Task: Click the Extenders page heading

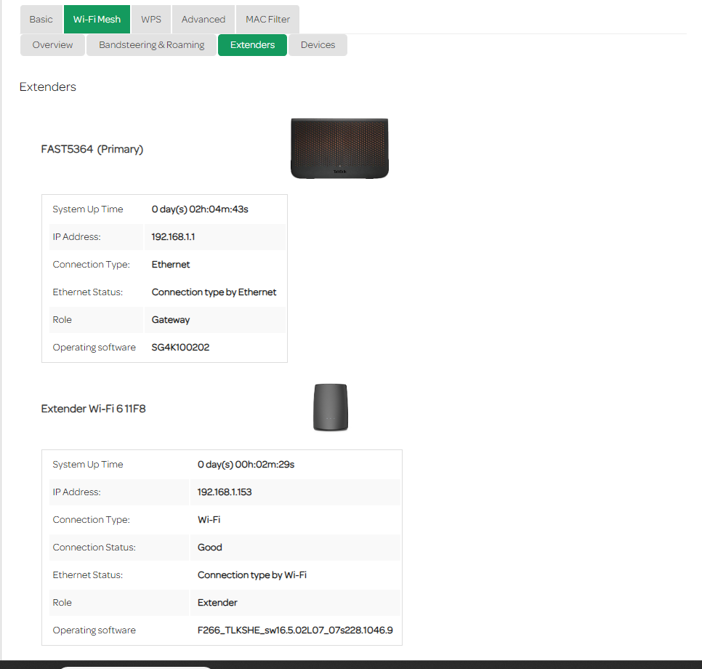Action: (x=47, y=87)
